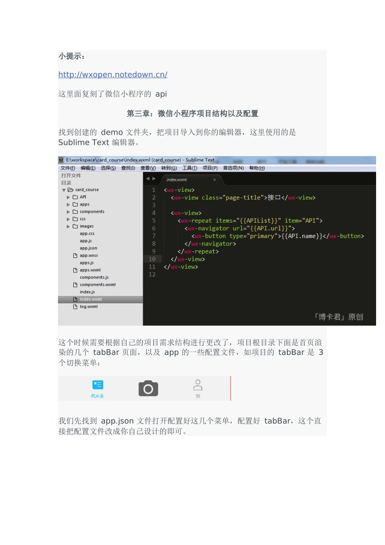The image size is (385, 545).
Task: Open the 查找(I) menu
Action: 128,168
